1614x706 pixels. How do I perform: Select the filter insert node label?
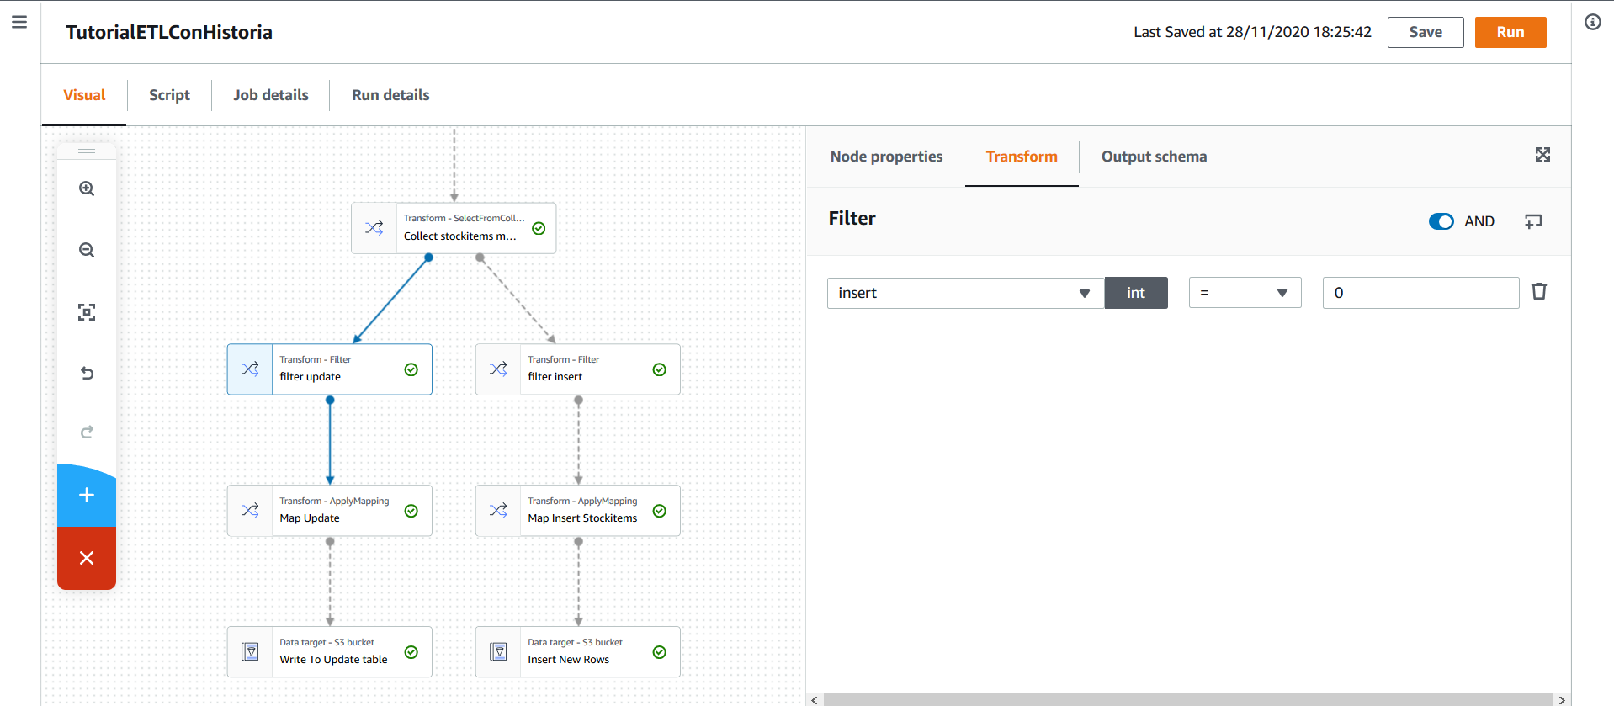555,377
